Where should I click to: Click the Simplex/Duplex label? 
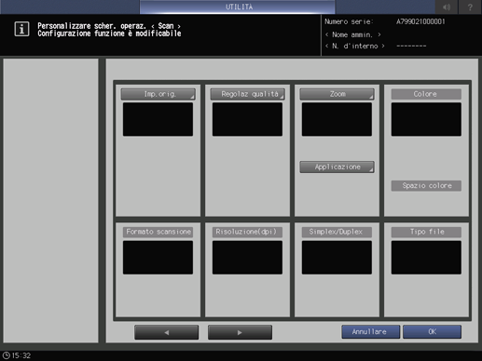pyautogui.click(x=337, y=232)
